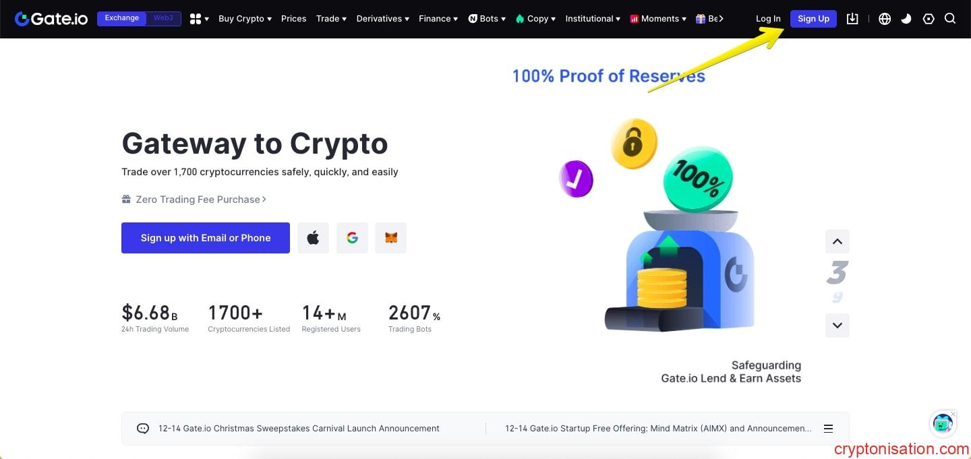Open the settings hexagon icon
The height and width of the screenshot is (459, 971).
click(929, 19)
